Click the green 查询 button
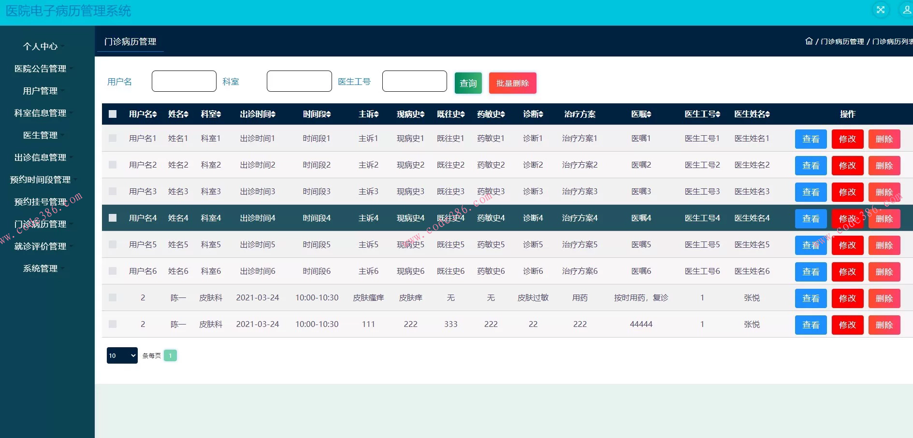 (x=468, y=83)
